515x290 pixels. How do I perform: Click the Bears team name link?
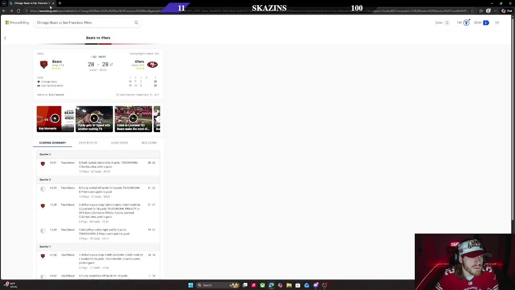click(57, 62)
